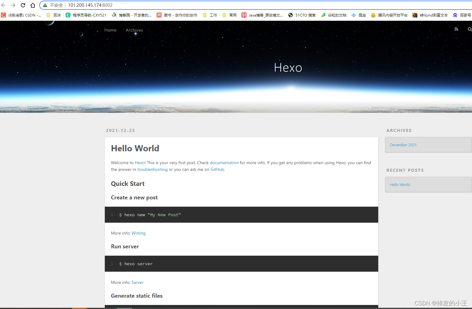Open the documentation link
The image size is (472, 309).
point(224,163)
